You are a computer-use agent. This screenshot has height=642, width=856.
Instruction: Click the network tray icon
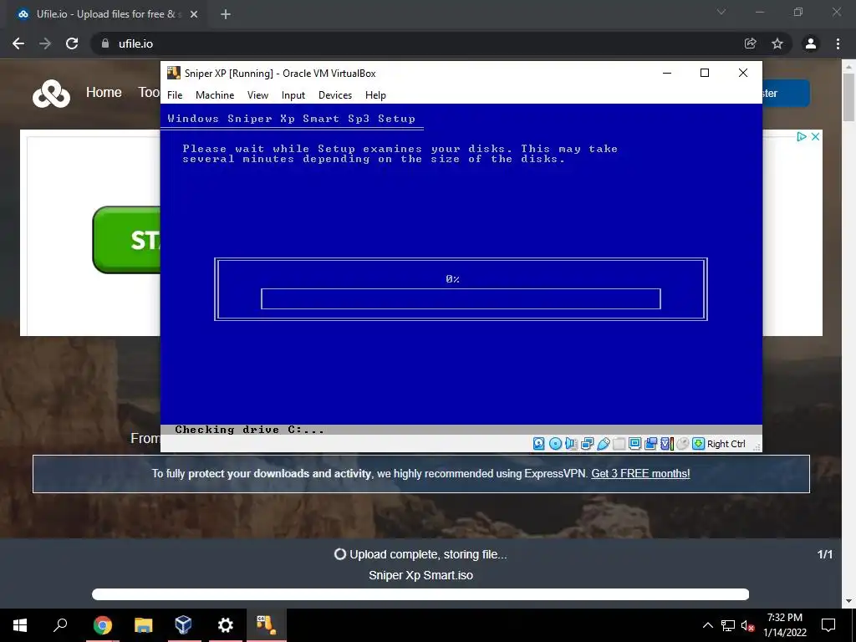(x=728, y=625)
